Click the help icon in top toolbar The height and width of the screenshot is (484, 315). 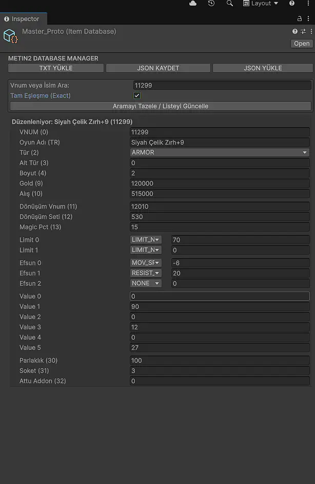292,4
